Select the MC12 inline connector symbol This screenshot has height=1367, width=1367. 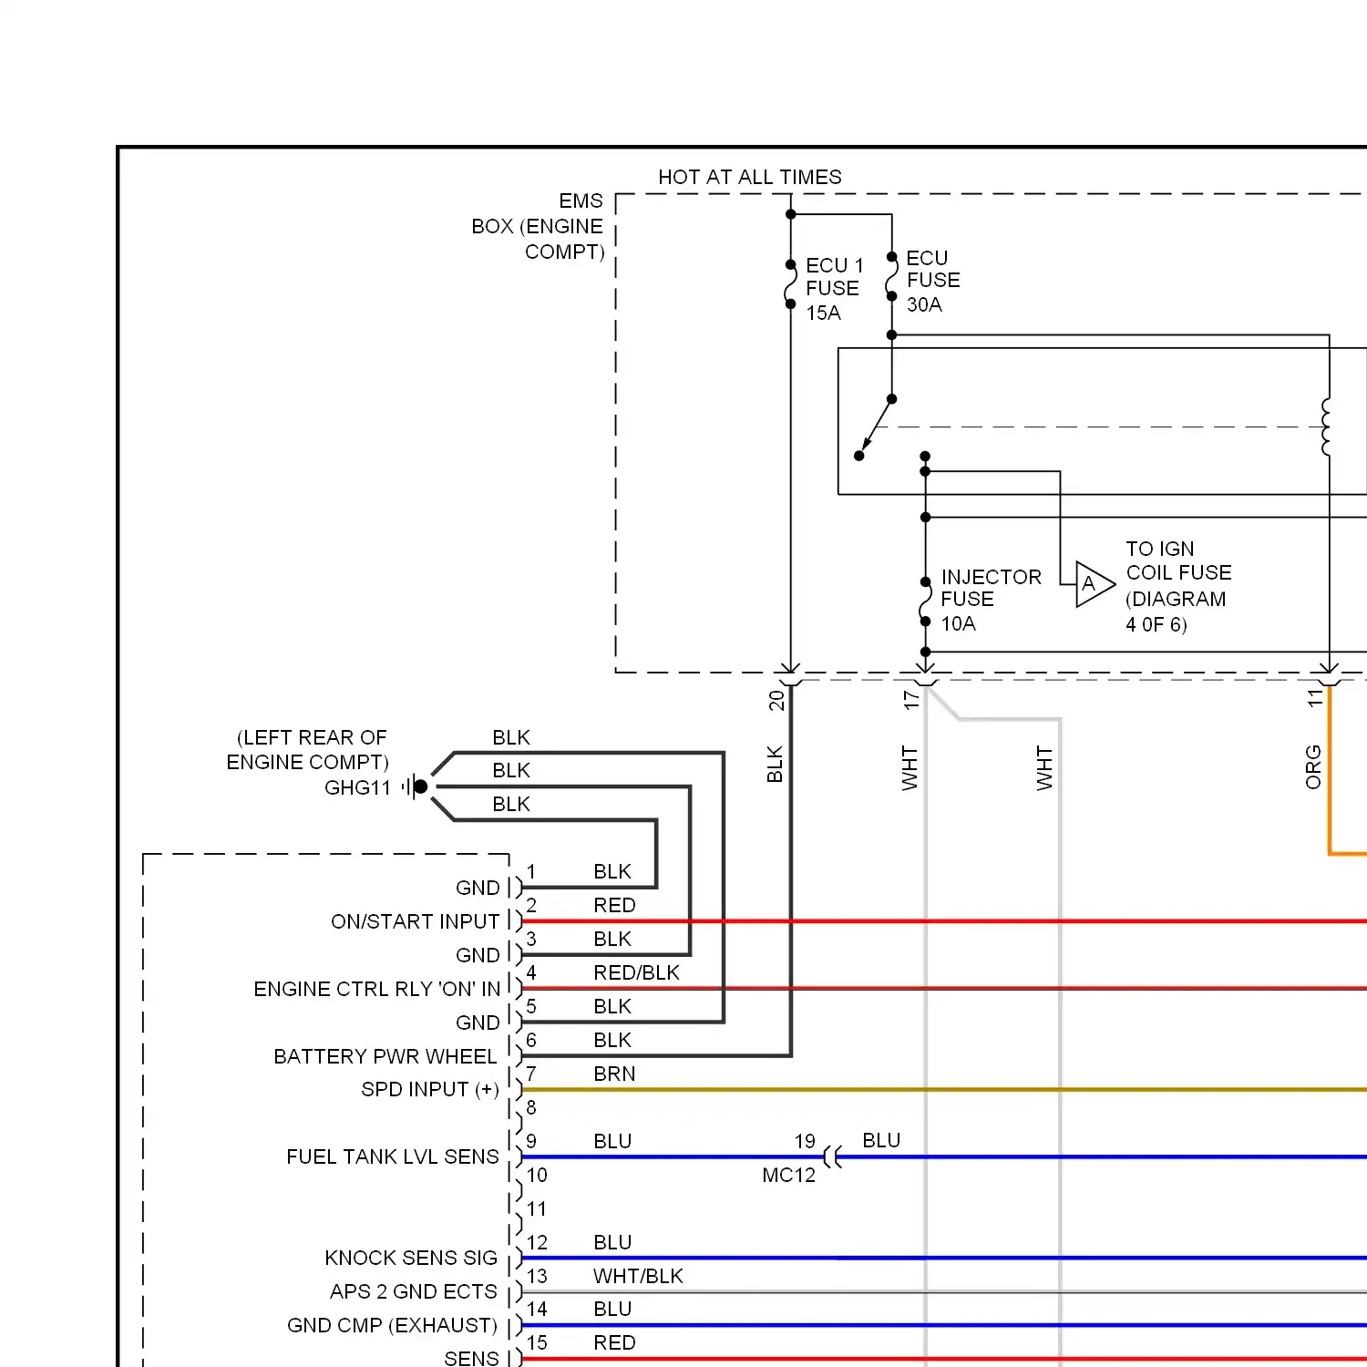point(831,1156)
